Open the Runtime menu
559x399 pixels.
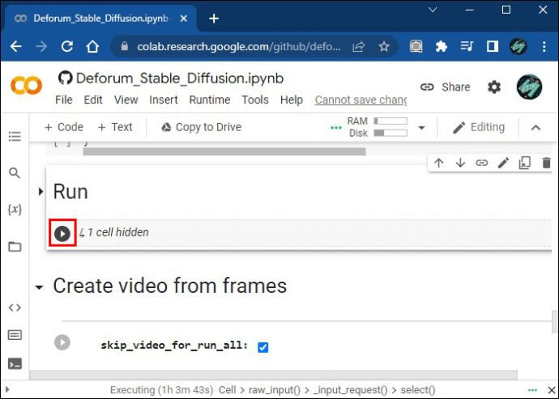point(210,100)
